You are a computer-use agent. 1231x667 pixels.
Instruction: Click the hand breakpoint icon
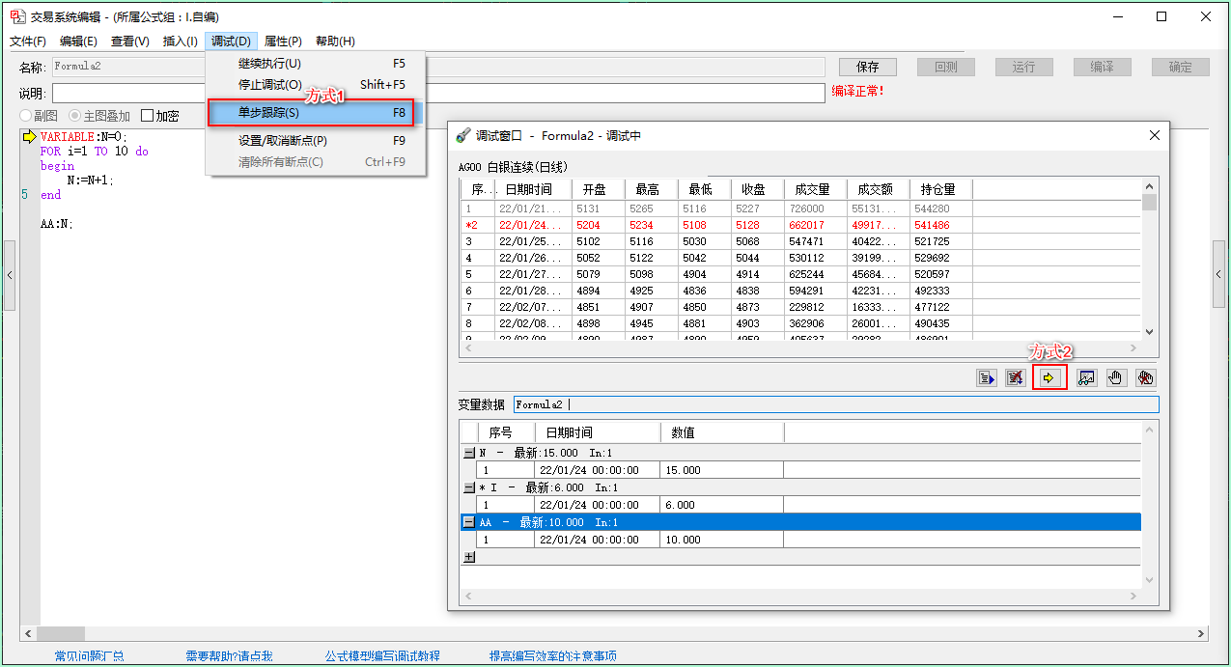[1116, 378]
